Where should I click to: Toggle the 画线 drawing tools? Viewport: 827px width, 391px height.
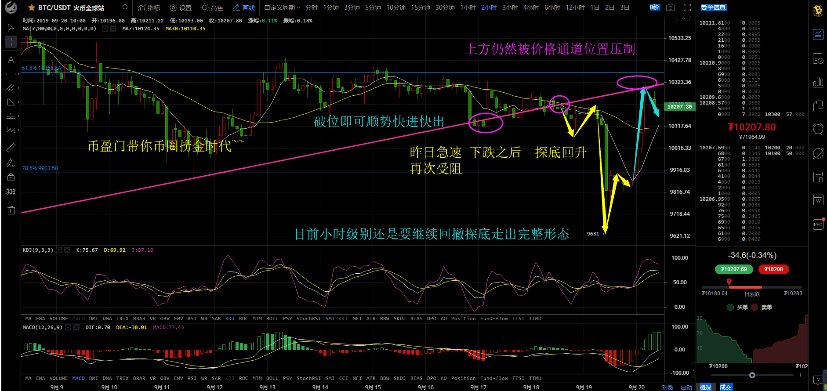pyautogui.click(x=244, y=7)
